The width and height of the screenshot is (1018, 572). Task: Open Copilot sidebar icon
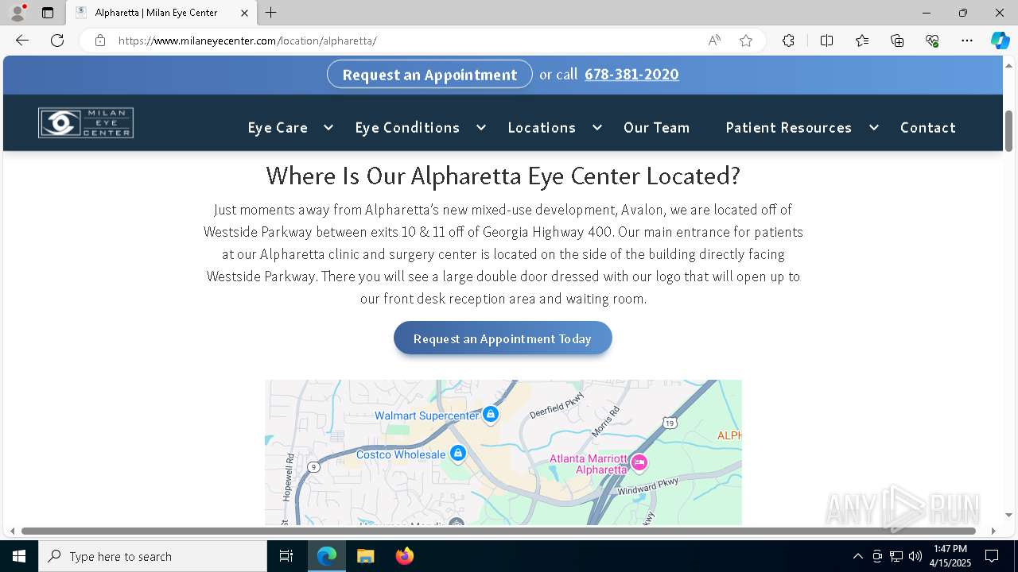click(1000, 41)
